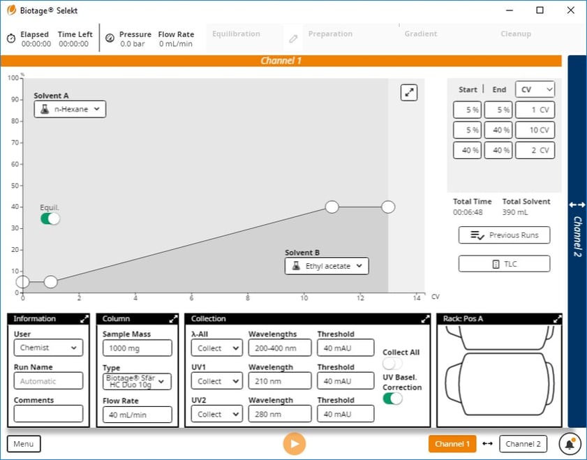
Task: Click the λ-All Threshold 40 mAU field
Action: (x=345, y=348)
